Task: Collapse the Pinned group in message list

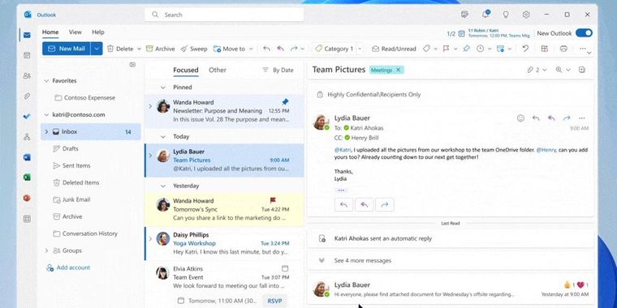Action: point(163,88)
